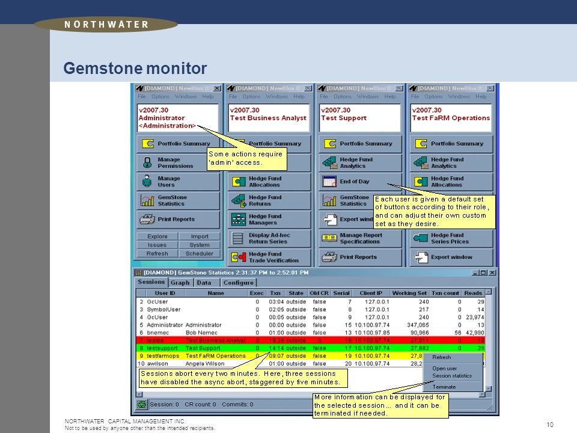Viewport: 577px width, 433px height.
Task: Click the Import button
Action: [x=200, y=236]
